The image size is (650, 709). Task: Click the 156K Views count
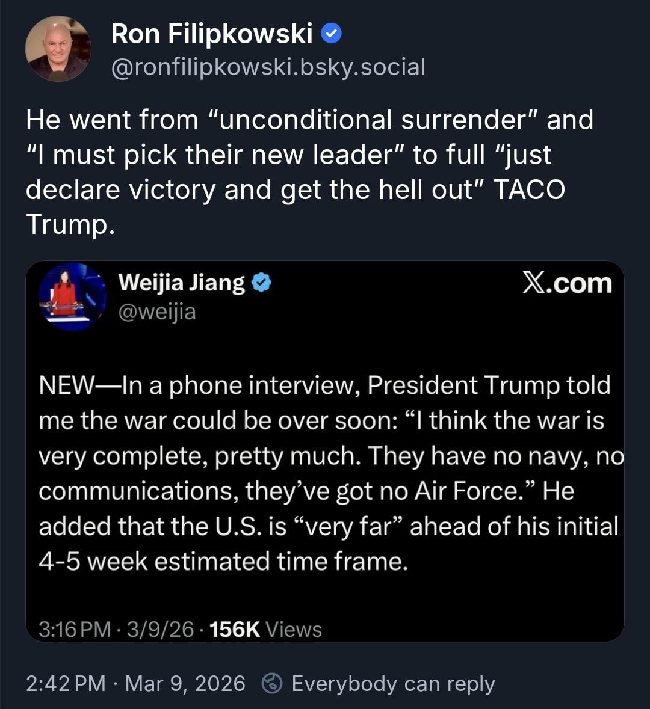click(x=265, y=630)
